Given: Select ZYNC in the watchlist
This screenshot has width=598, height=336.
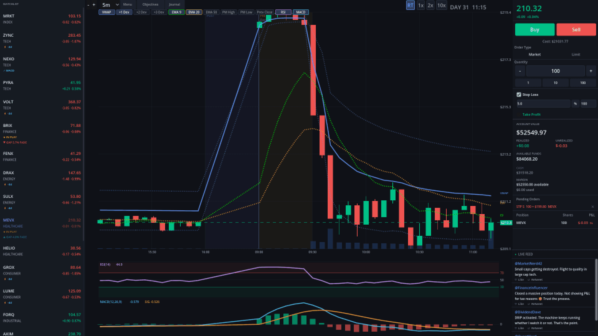Looking at the screenshot, I should [42, 41].
